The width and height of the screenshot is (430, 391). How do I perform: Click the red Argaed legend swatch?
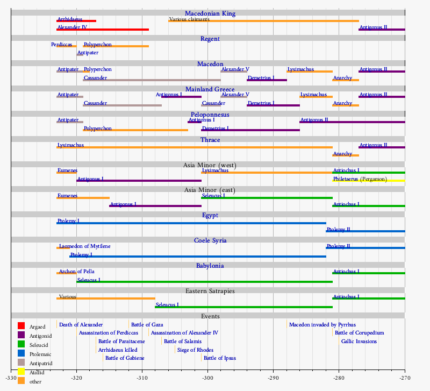click(x=21, y=326)
